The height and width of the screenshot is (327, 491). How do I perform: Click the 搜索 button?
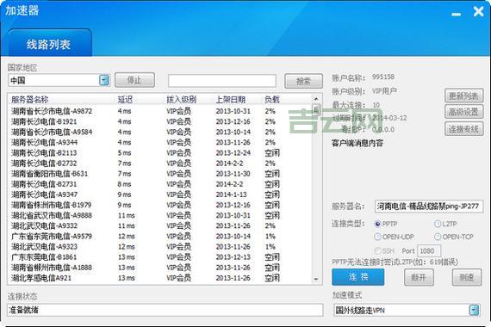[x=303, y=82]
